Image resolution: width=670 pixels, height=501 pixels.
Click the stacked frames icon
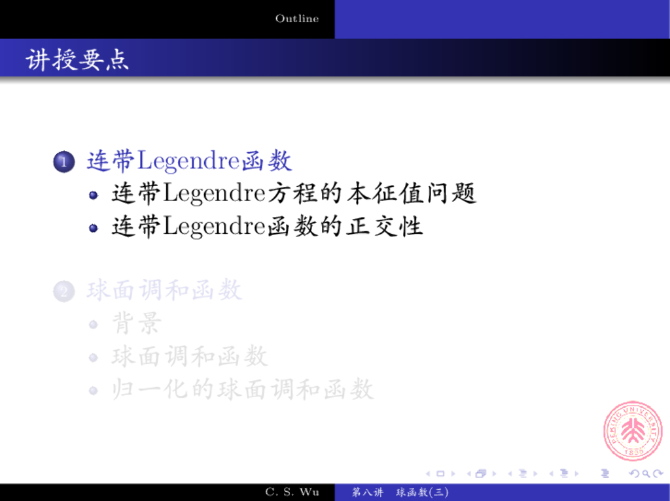[481, 474]
